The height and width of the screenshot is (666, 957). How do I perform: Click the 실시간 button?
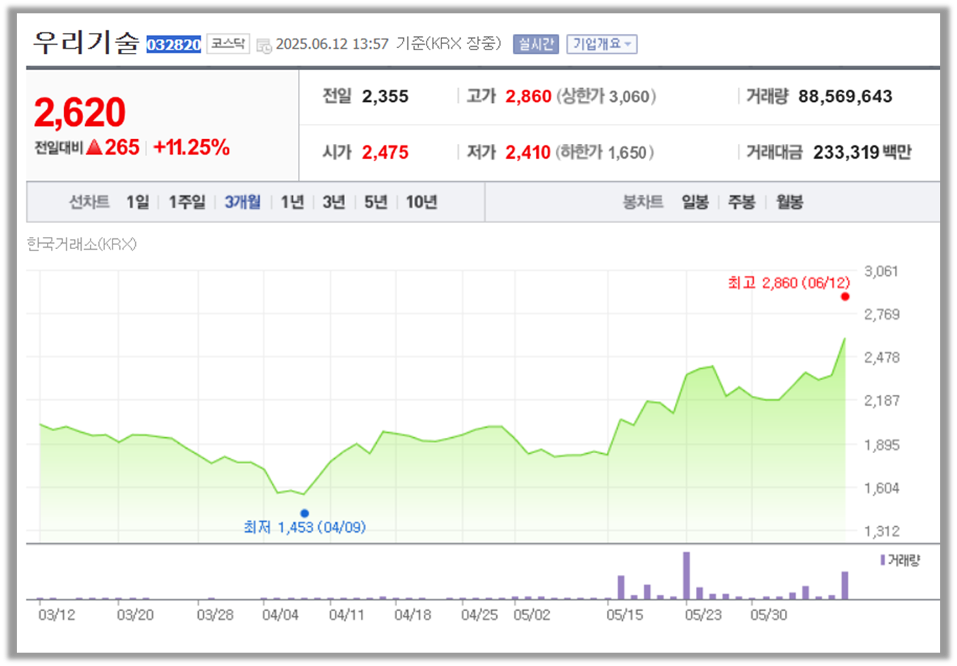[536, 44]
